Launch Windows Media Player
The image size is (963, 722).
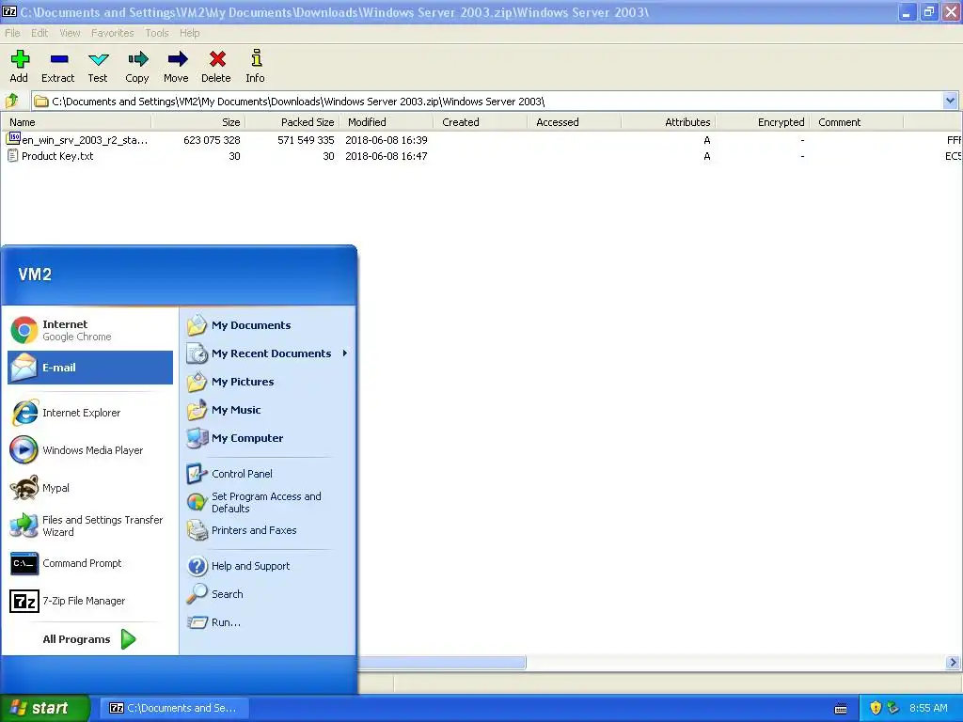click(89, 450)
